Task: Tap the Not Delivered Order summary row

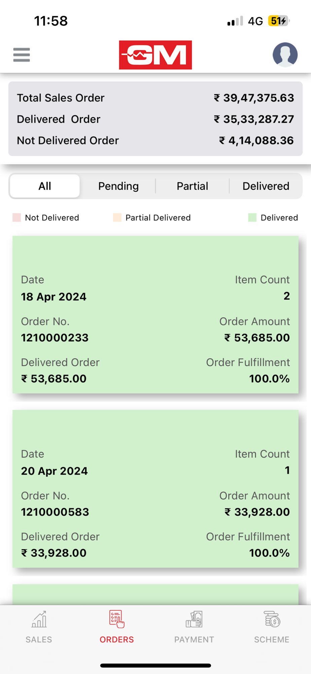Action: [x=155, y=140]
